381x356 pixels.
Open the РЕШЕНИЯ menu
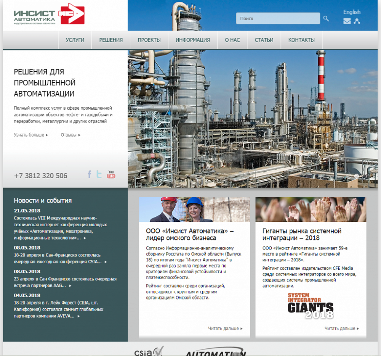click(x=111, y=40)
